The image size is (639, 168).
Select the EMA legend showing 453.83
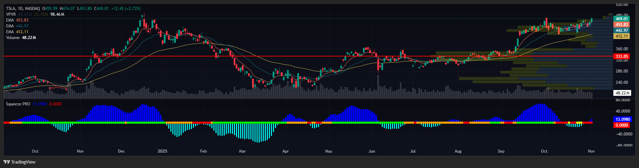point(10,20)
